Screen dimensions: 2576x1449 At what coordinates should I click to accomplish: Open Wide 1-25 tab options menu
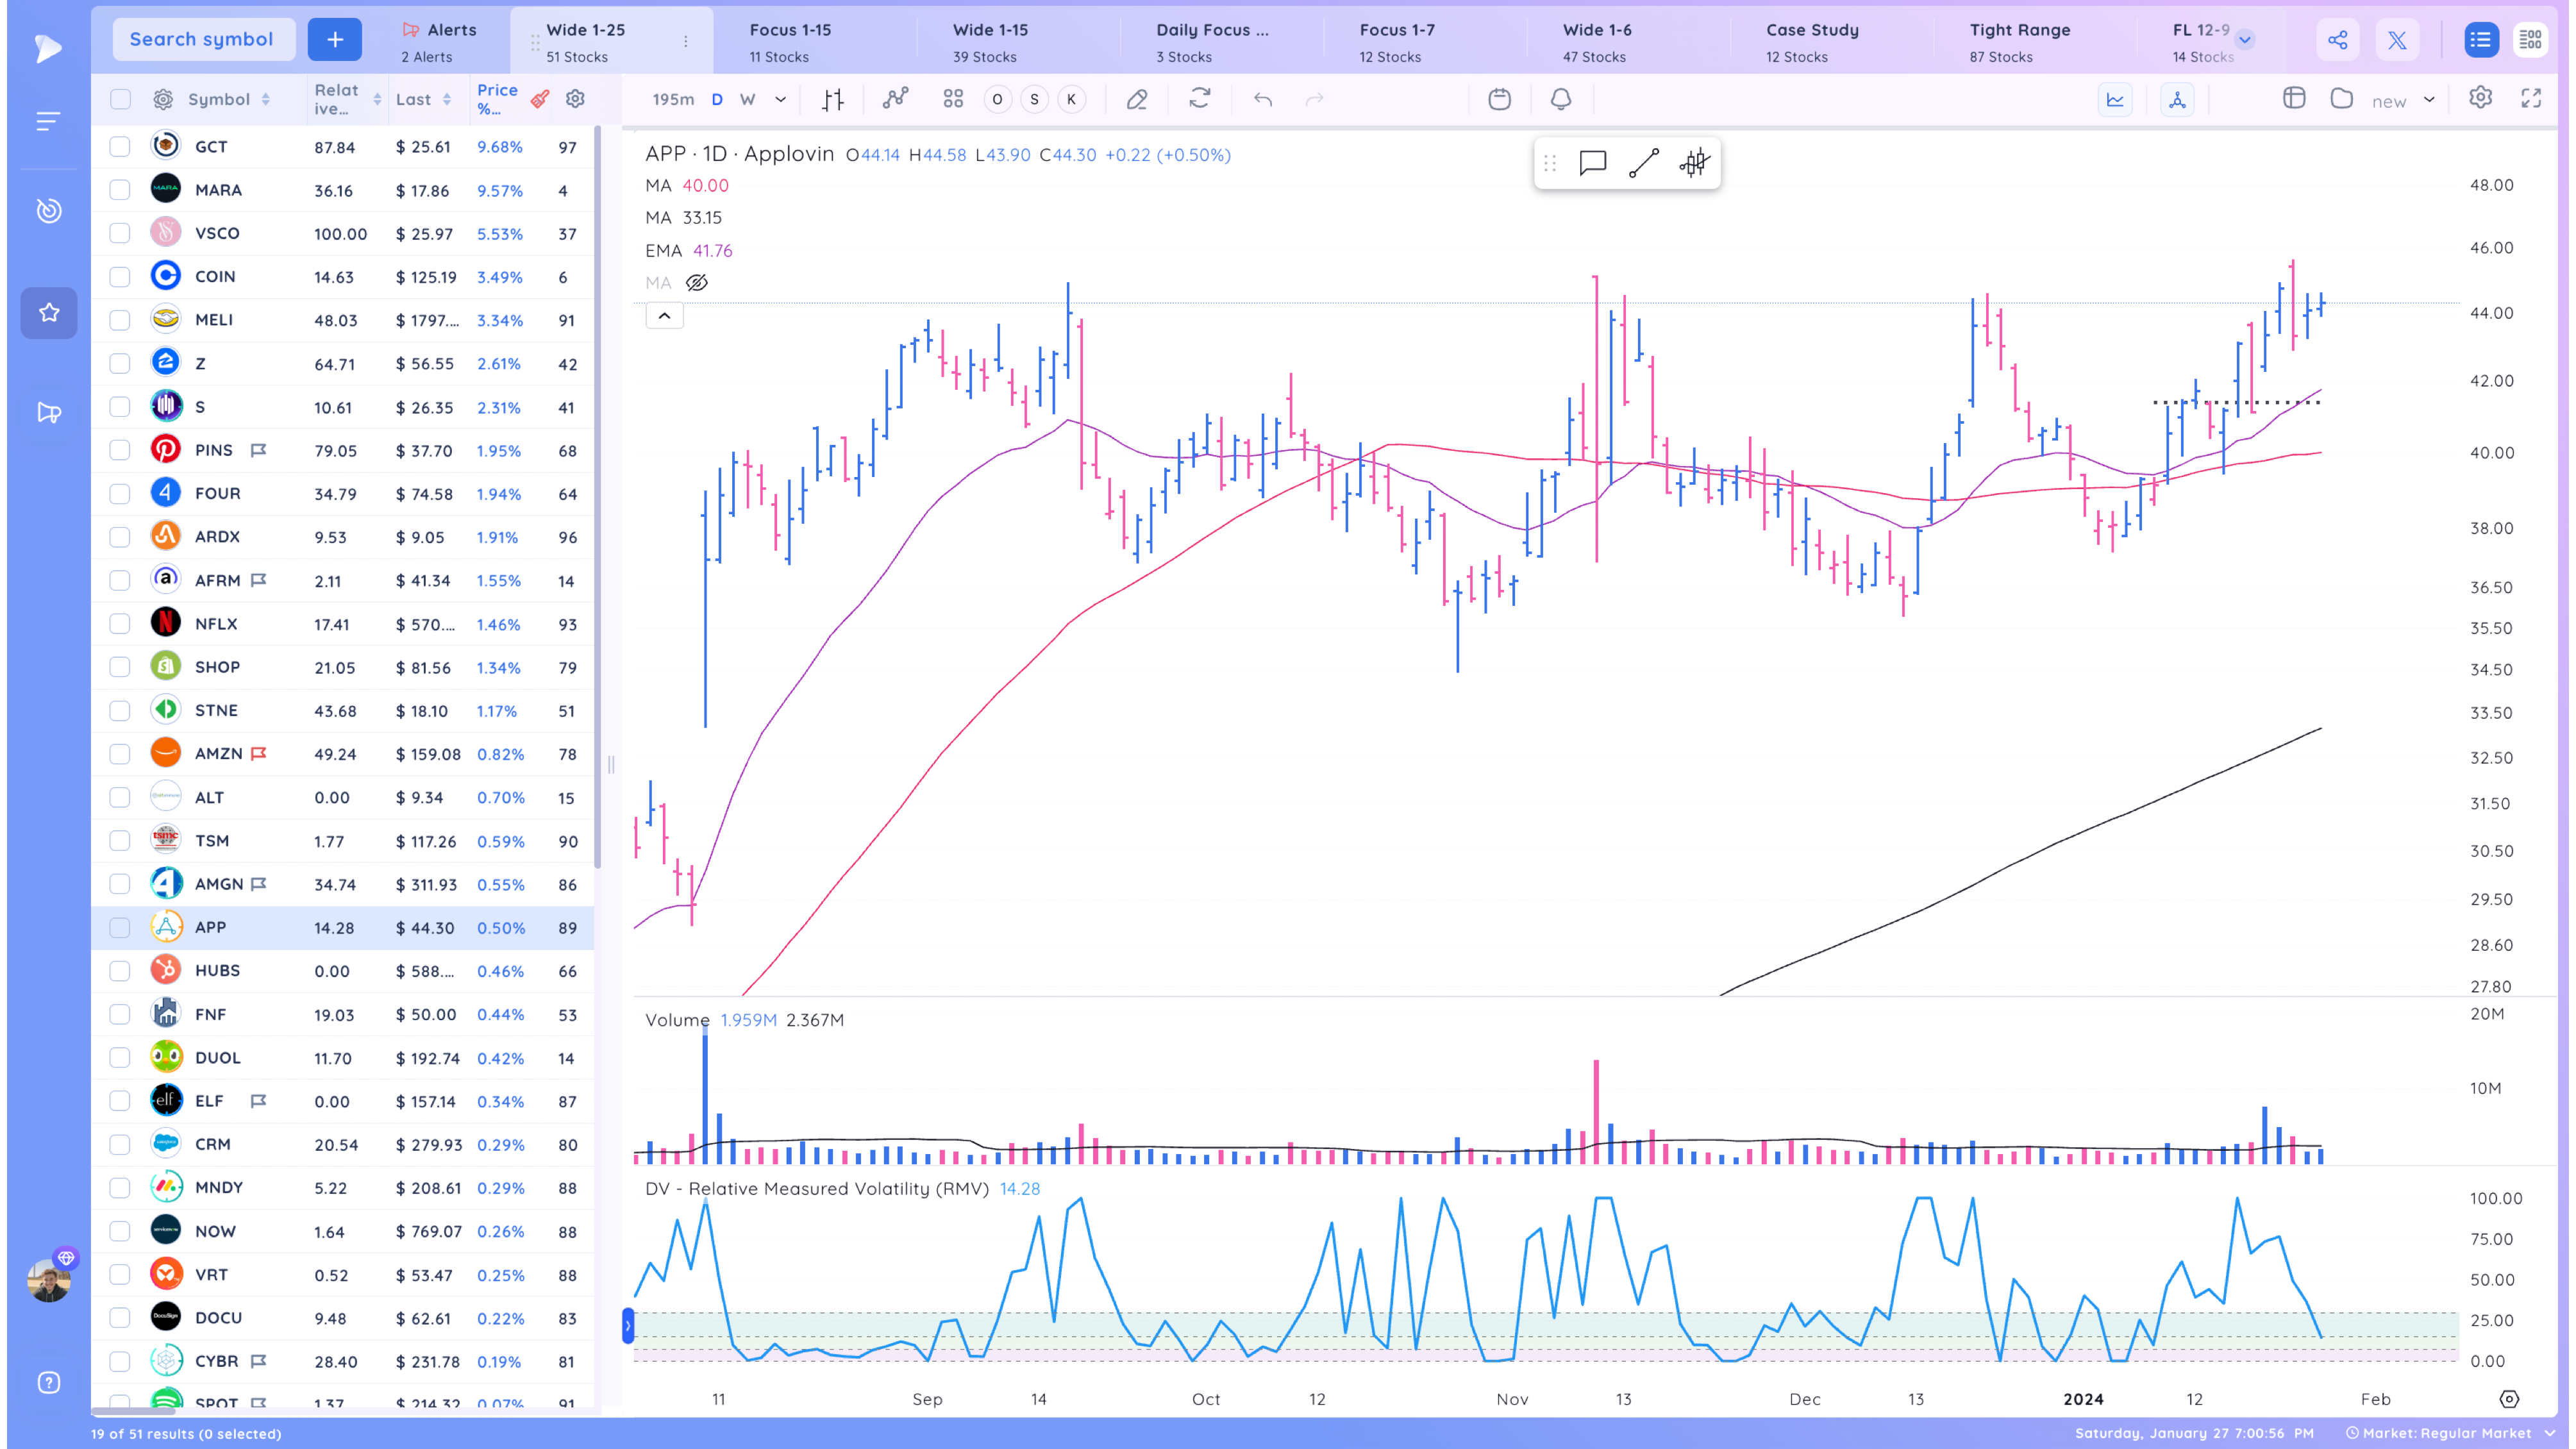click(x=686, y=41)
